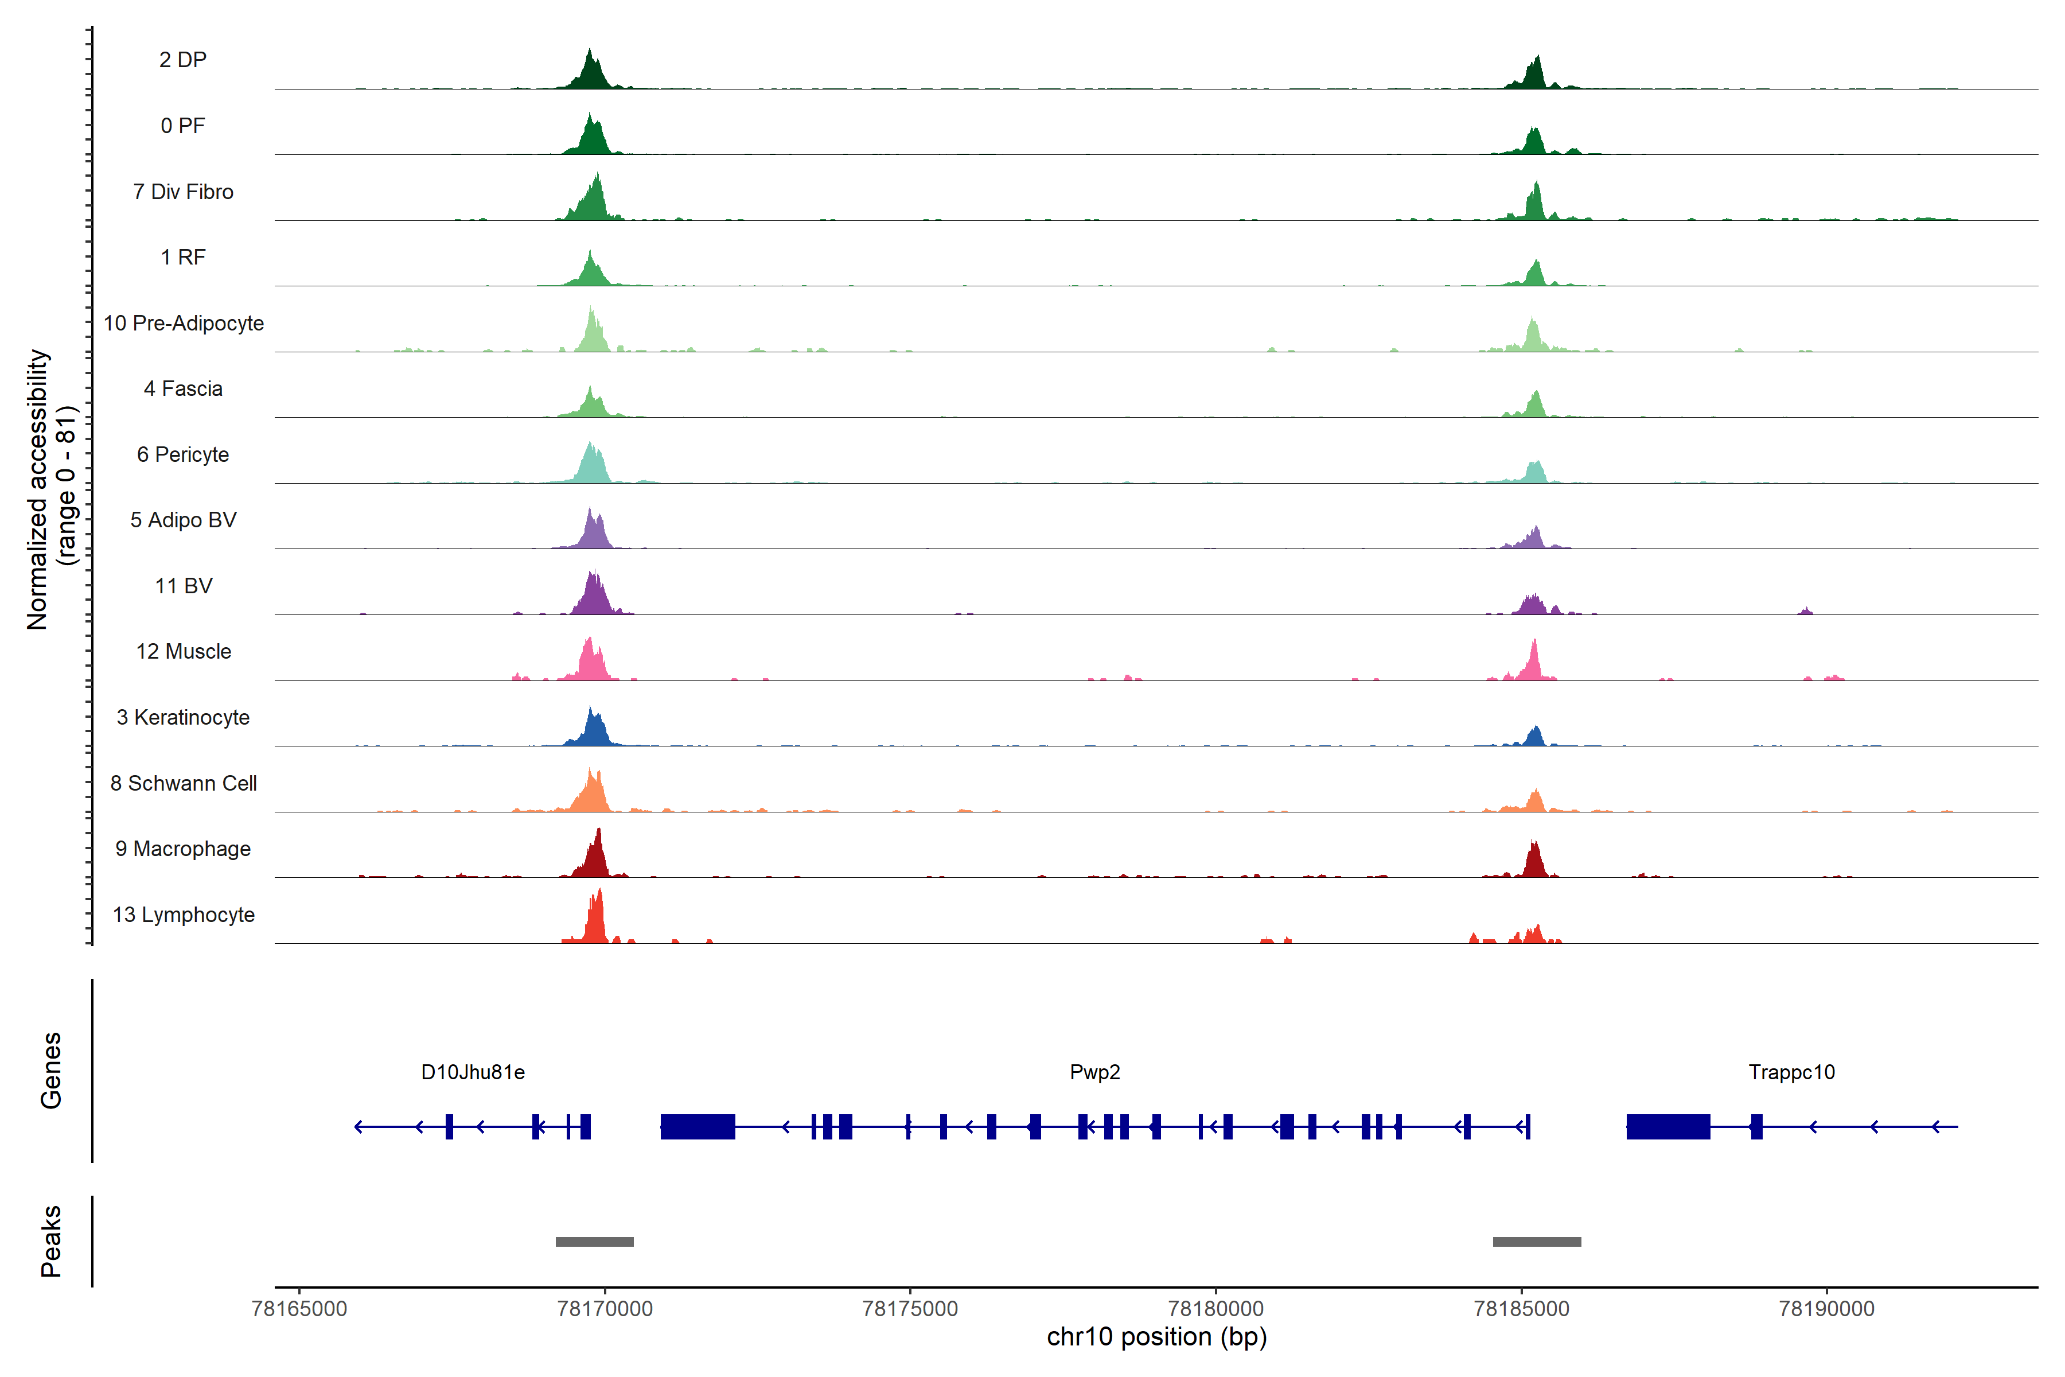This screenshot has width=2065, height=1377.
Task: Click the Genes panel label
Action: coord(51,1069)
